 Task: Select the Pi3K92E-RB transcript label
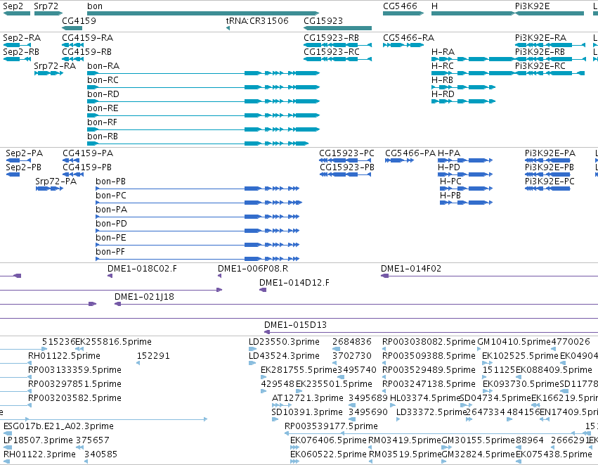tap(540, 52)
